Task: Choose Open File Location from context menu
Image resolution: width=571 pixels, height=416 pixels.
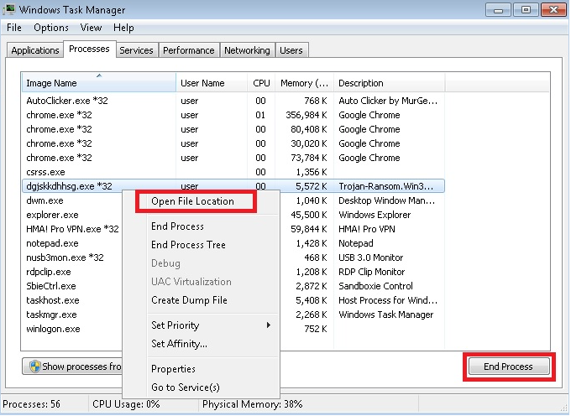Action: coord(192,201)
